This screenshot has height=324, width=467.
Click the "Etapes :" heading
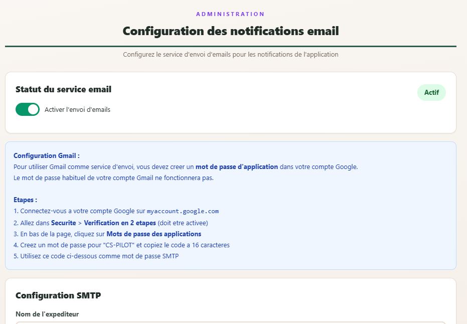coord(25,200)
